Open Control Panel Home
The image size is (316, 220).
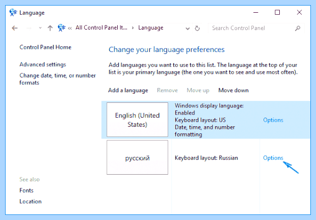45,47
